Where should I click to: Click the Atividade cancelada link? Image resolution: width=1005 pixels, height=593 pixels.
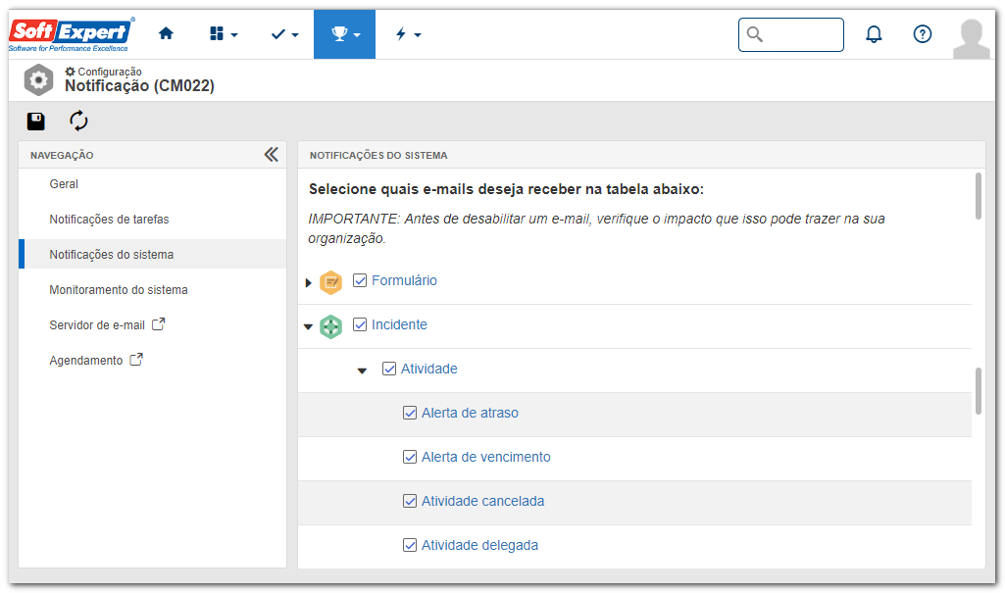click(x=482, y=502)
